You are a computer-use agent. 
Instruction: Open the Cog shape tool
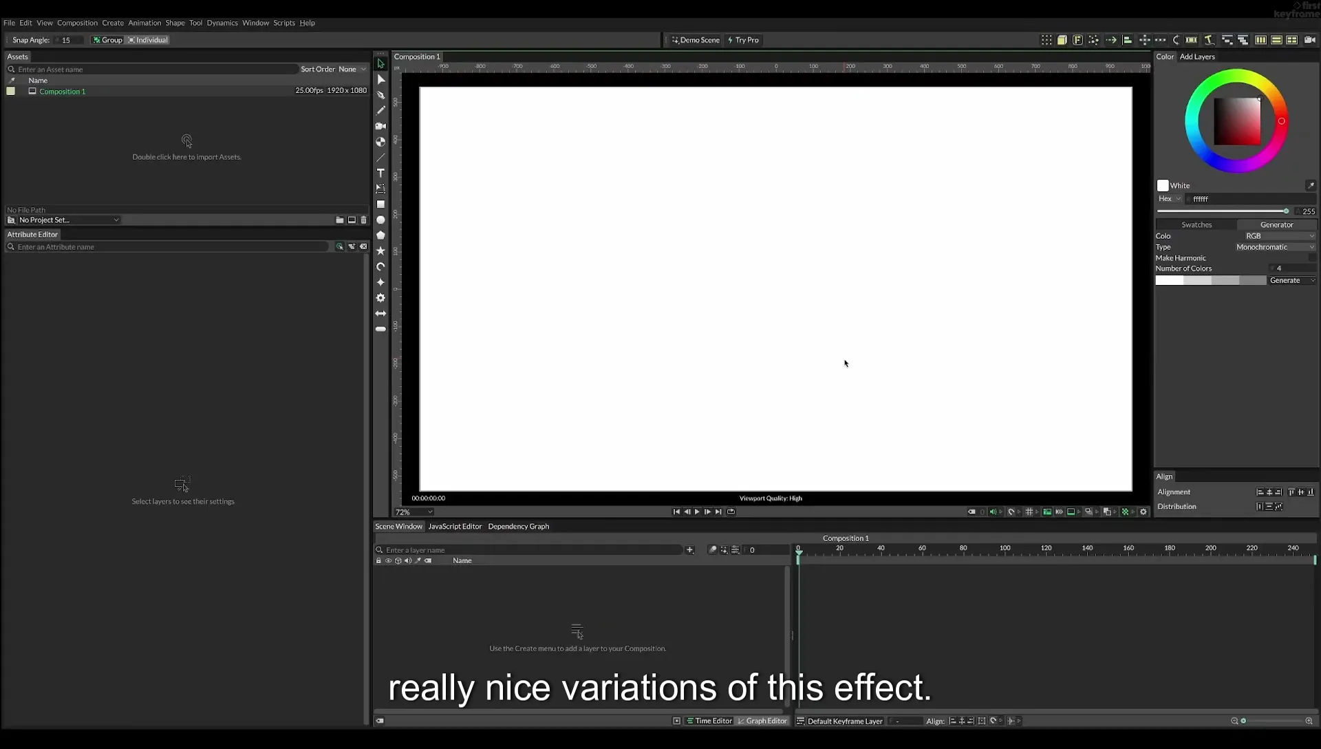[380, 298]
